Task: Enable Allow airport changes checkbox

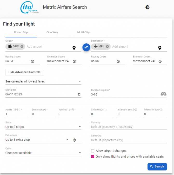Action: point(93,151)
